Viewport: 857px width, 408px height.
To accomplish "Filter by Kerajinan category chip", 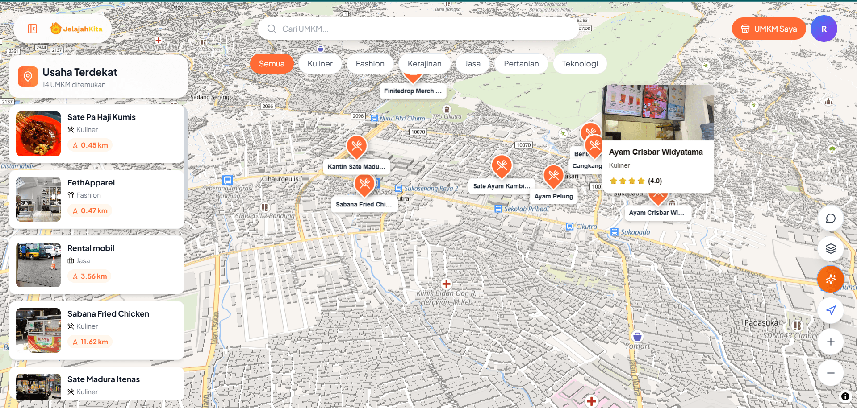I will (x=425, y=64).
